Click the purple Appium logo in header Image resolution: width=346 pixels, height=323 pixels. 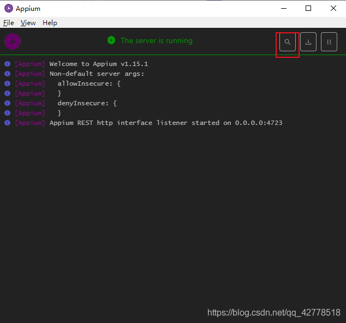tap(13, 41)
